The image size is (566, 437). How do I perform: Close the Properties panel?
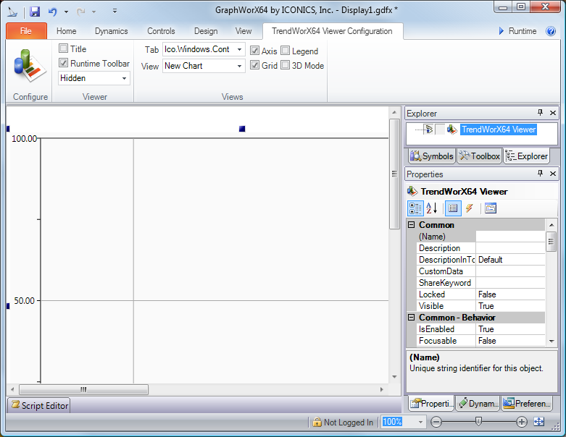click(x=553, y=174)
